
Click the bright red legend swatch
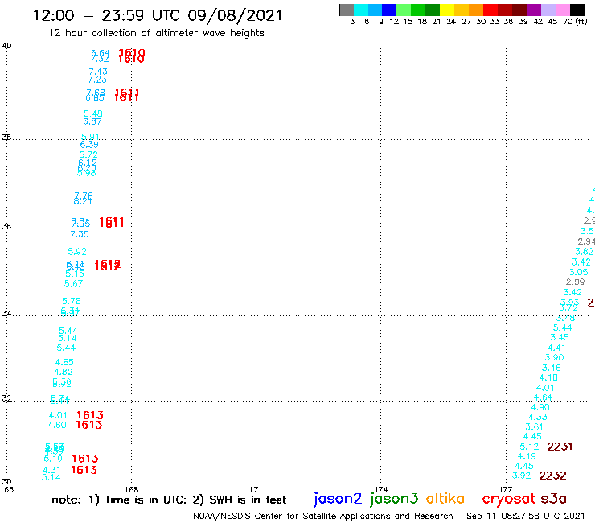(x=490, y=10)
